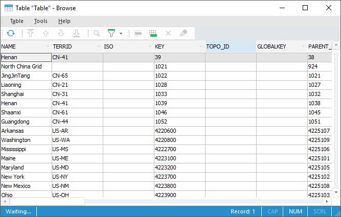Expand the NAME column filter dropdown
Image resolution: width=341 pixels, height=217 pixels.
coord(47,46)
